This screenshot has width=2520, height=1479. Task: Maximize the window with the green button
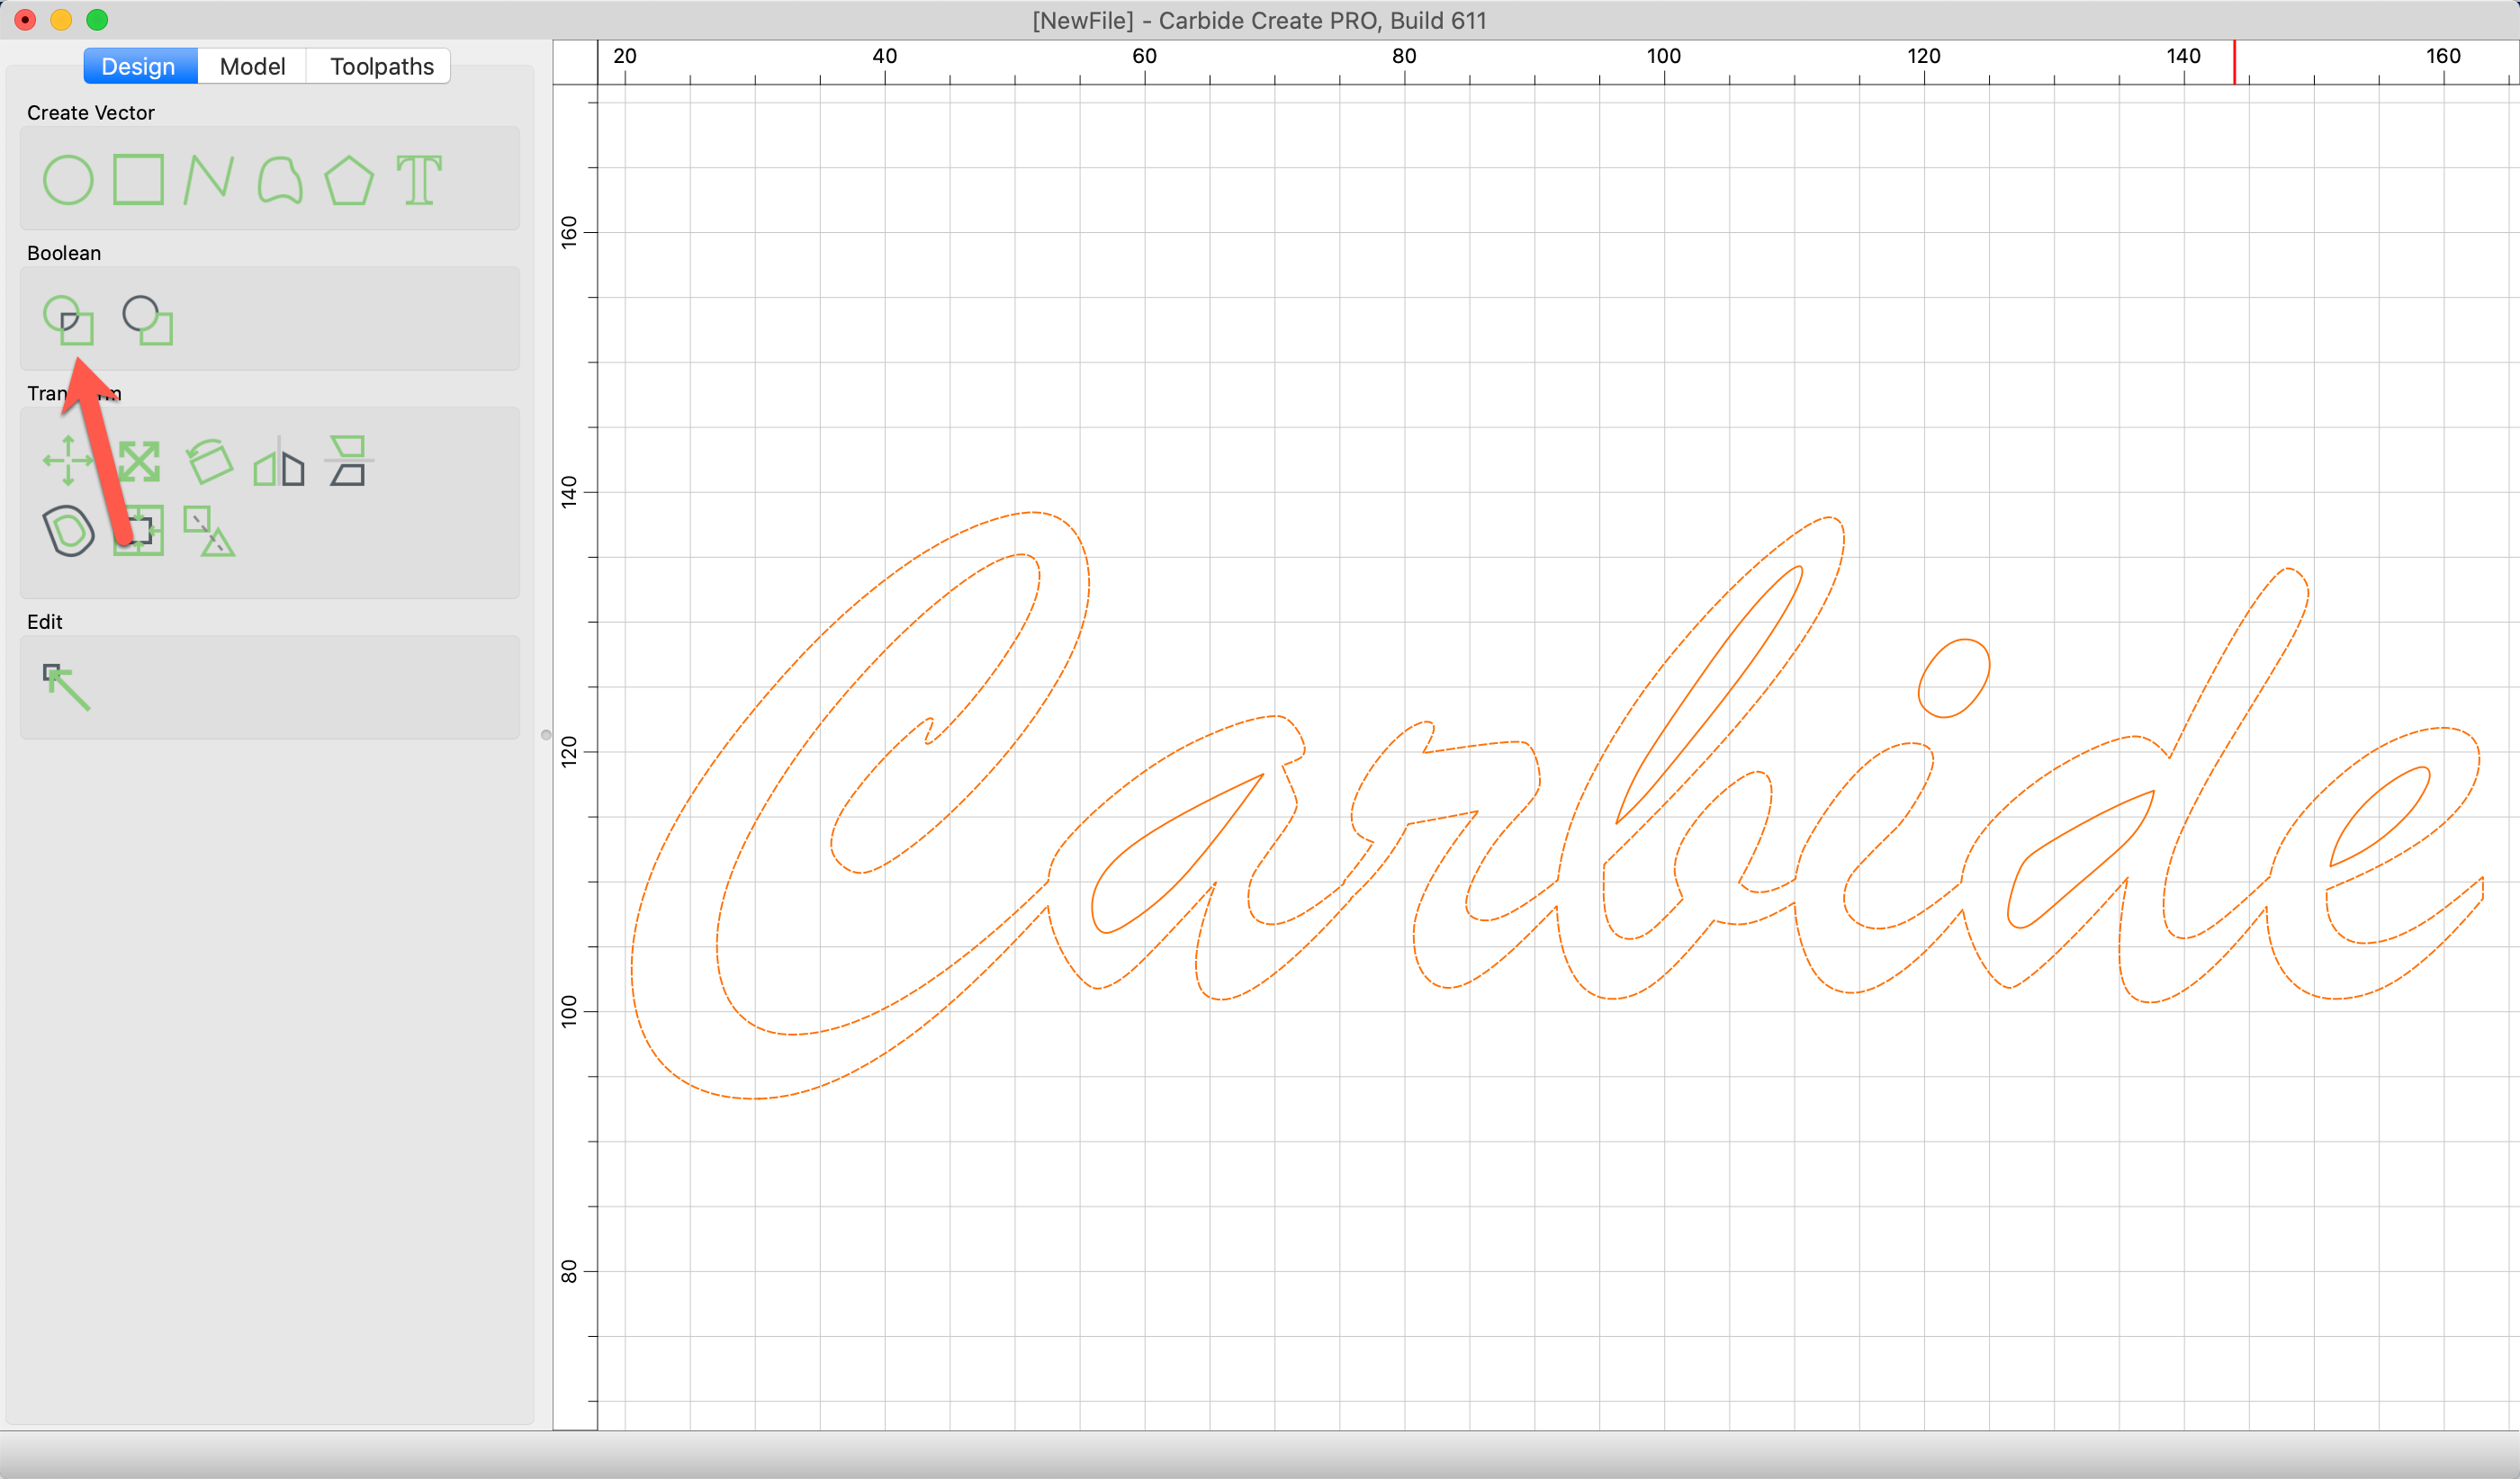pyautogui.click(x=97, y=20)
